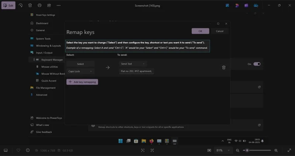Show hidden tray icons chevron
Viewport: 295px width, 156px height.
[223, 141]
